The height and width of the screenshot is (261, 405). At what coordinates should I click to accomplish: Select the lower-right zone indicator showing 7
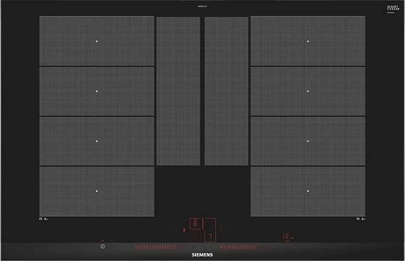tap(210, 236)
